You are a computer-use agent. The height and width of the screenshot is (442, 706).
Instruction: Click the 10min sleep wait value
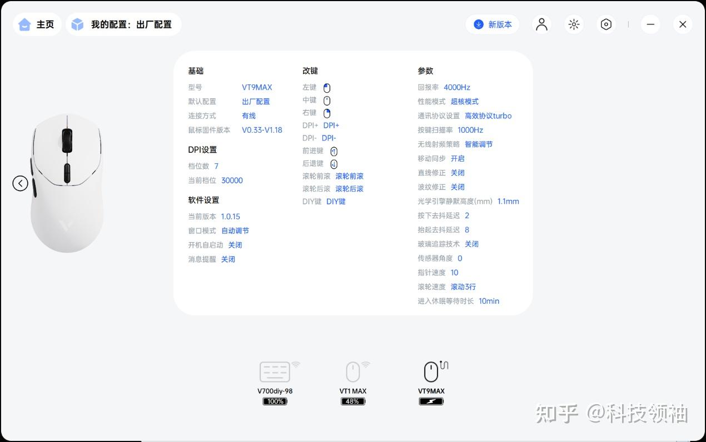point(489,301)
